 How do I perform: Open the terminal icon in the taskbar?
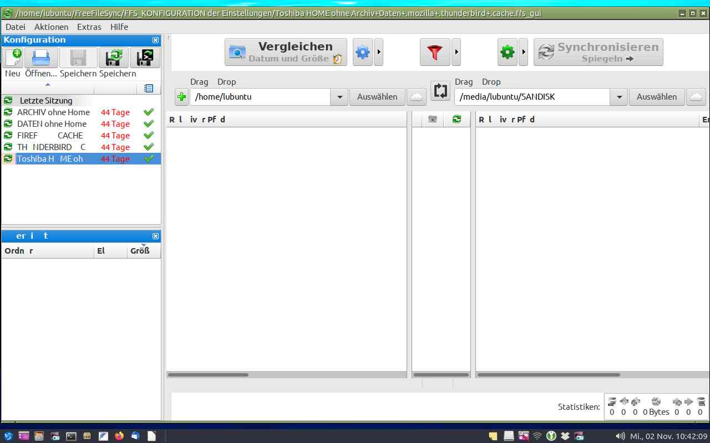tap(71, 436)
